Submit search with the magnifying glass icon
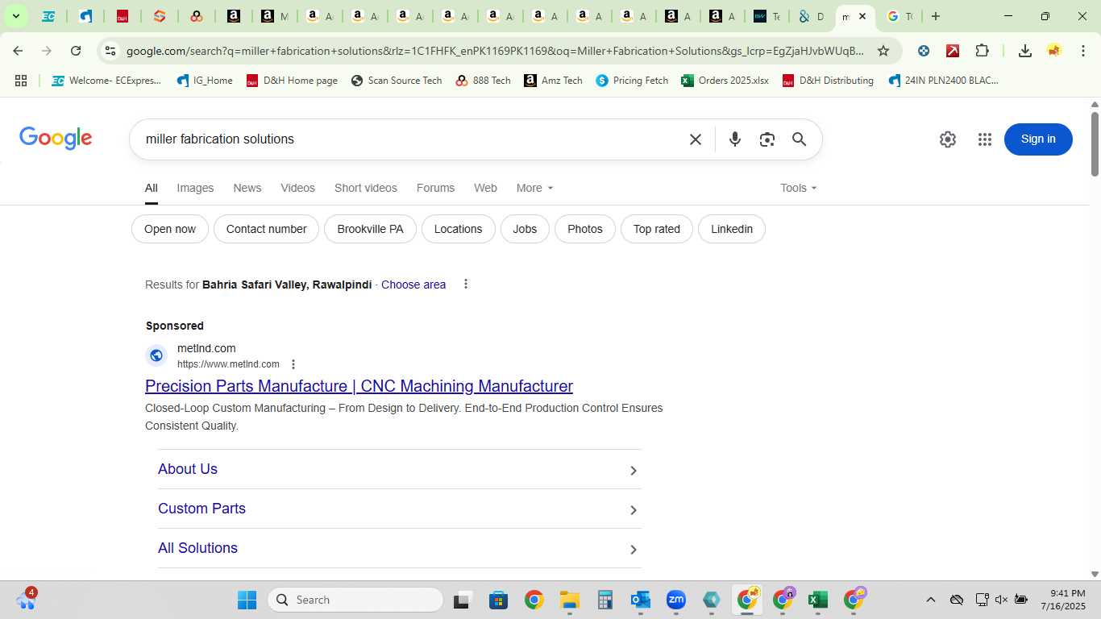 (x=799, y=139)
